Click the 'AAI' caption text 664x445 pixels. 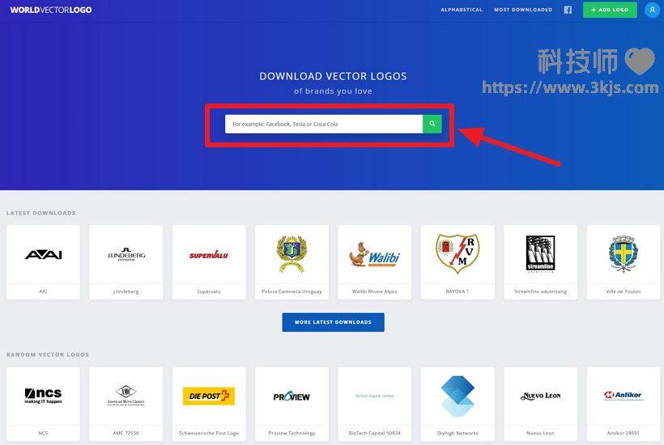click(x=43, y=291)
